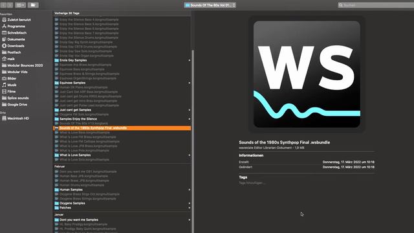Click the folder grouping toolbar button

pos(33,5)
